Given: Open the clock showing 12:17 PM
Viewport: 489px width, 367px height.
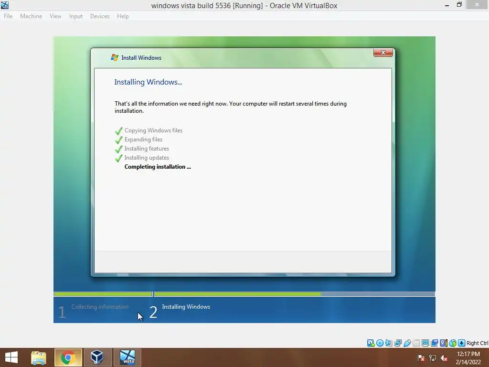Looking at the screenshot, I should tap(468, 358).
